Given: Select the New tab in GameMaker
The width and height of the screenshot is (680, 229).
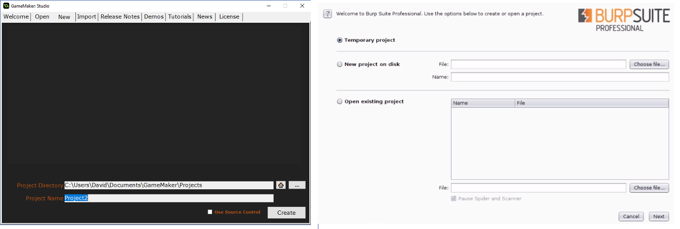Looking at the screenshot, I should tap(64, 17).
